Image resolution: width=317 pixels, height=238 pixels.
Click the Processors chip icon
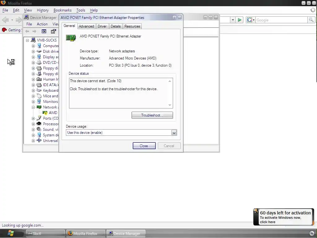39,124
